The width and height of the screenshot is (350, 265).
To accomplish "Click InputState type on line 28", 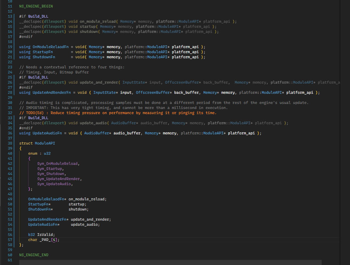I will pos(104,92).
